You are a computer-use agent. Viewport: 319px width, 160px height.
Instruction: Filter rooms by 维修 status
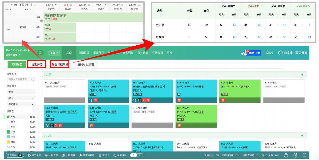click(x=13, y=142)
